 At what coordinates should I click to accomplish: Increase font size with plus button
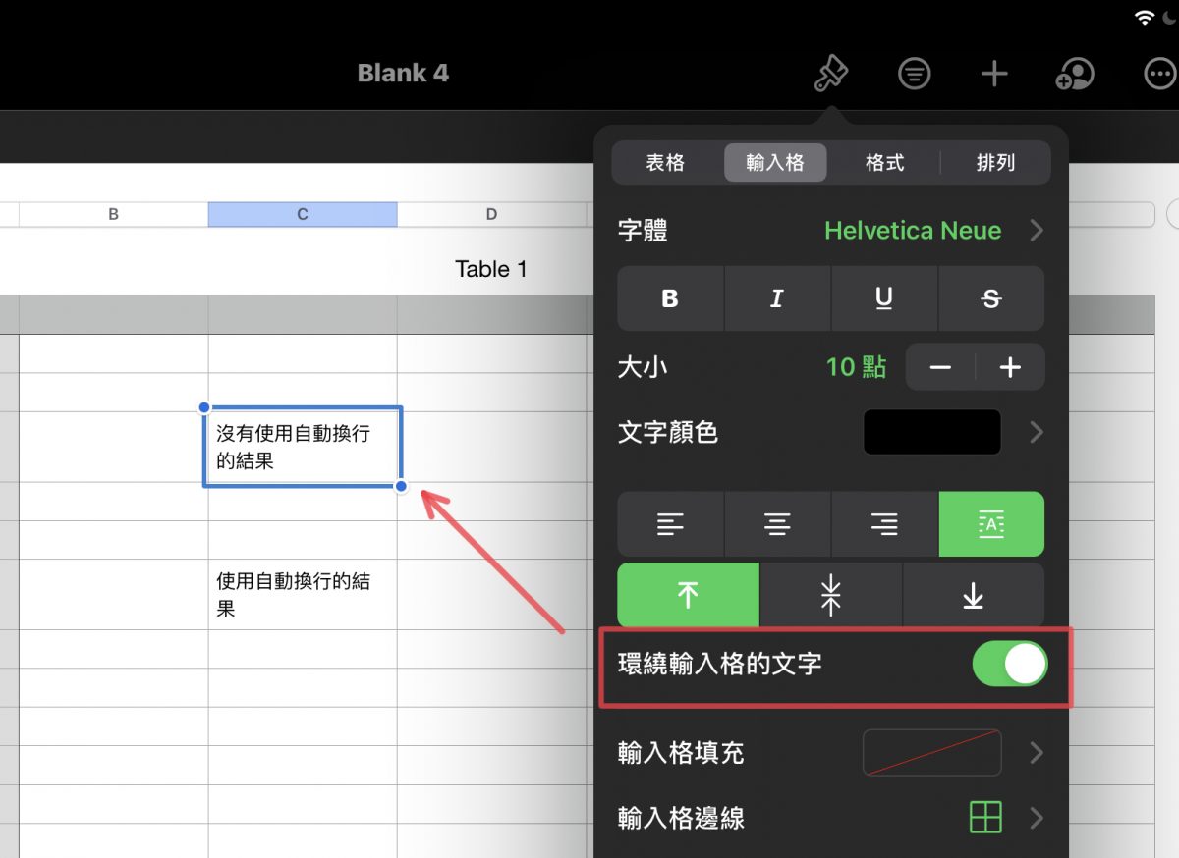(1010, 367)
